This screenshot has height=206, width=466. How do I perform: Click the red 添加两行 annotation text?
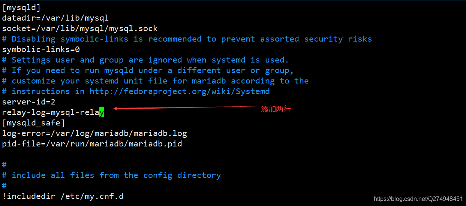tap(276, 109)
